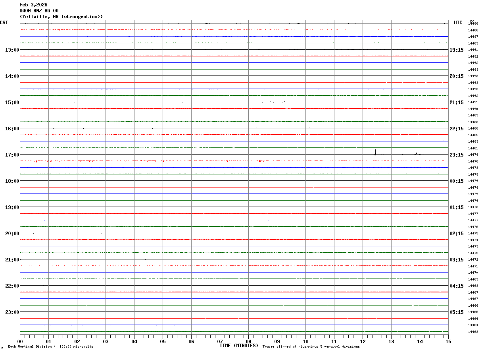Click the '(Yellville, AR (strongmotion))' station label
480x352 pixels.
pos(61,17)
